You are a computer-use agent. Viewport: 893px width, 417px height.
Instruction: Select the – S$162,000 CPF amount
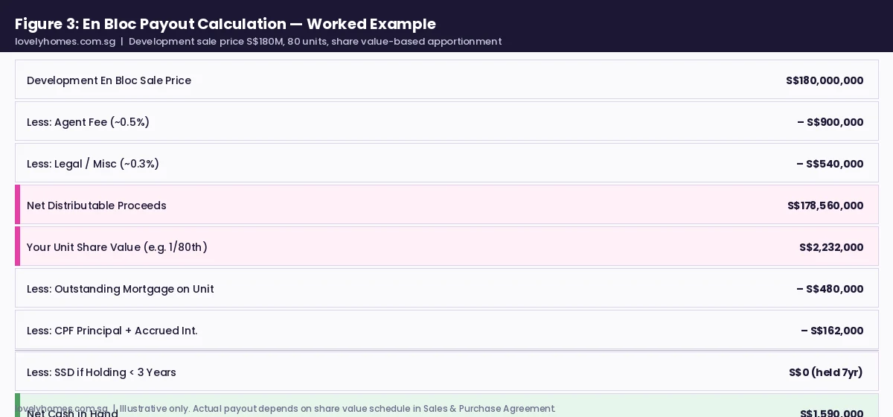point(832,331)
